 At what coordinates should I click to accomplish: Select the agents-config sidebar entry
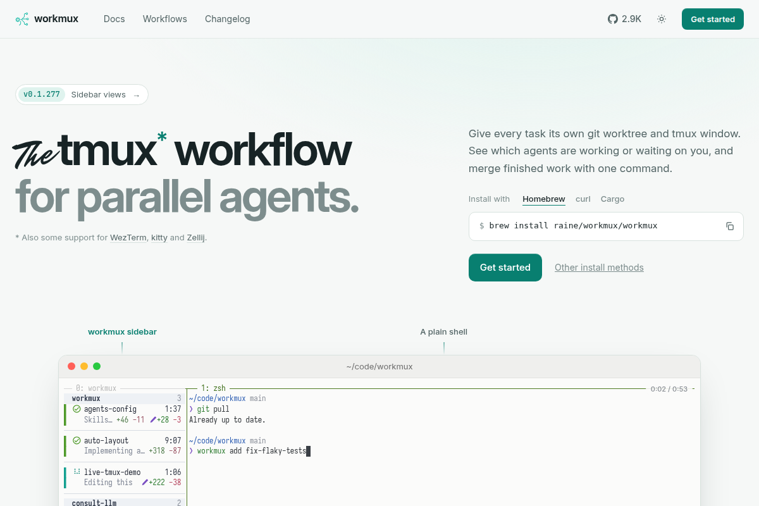[x=125, y=414]
